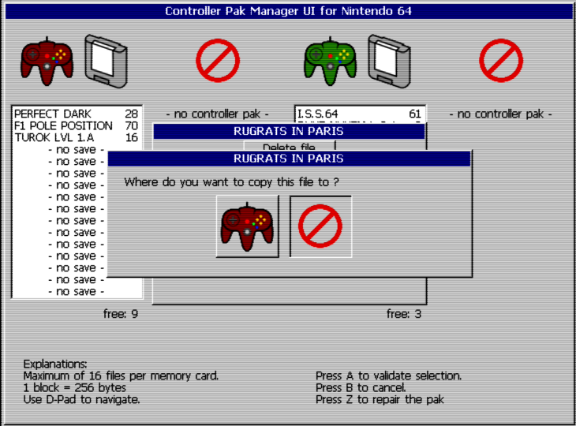Click 'Press B to cancel' hint
This screenshot has height=426, width=576.
pyautogui.click(x=361, y=387)
